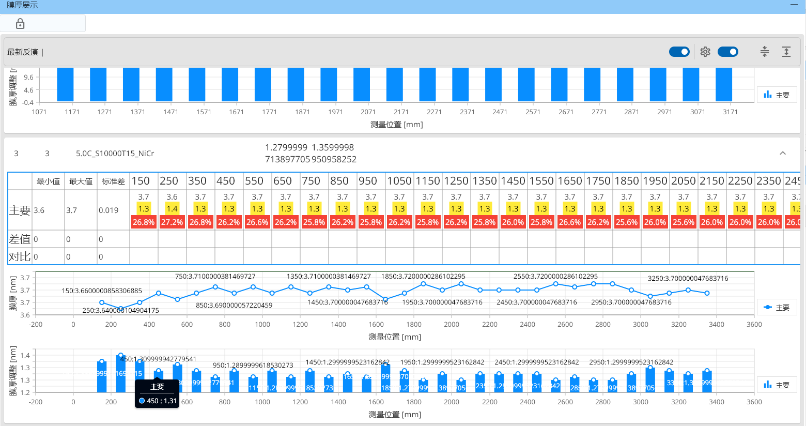The image size is (806, 426).
Task: Minimize the 膜厚展示 window
Action: (x=794, y=5)
